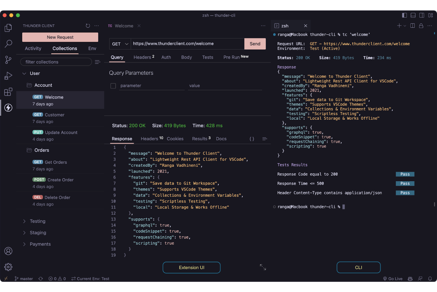437x292 pixels.
Task: Open the customize layout icon
Action: pyautogui.click(x=431, y=15)
